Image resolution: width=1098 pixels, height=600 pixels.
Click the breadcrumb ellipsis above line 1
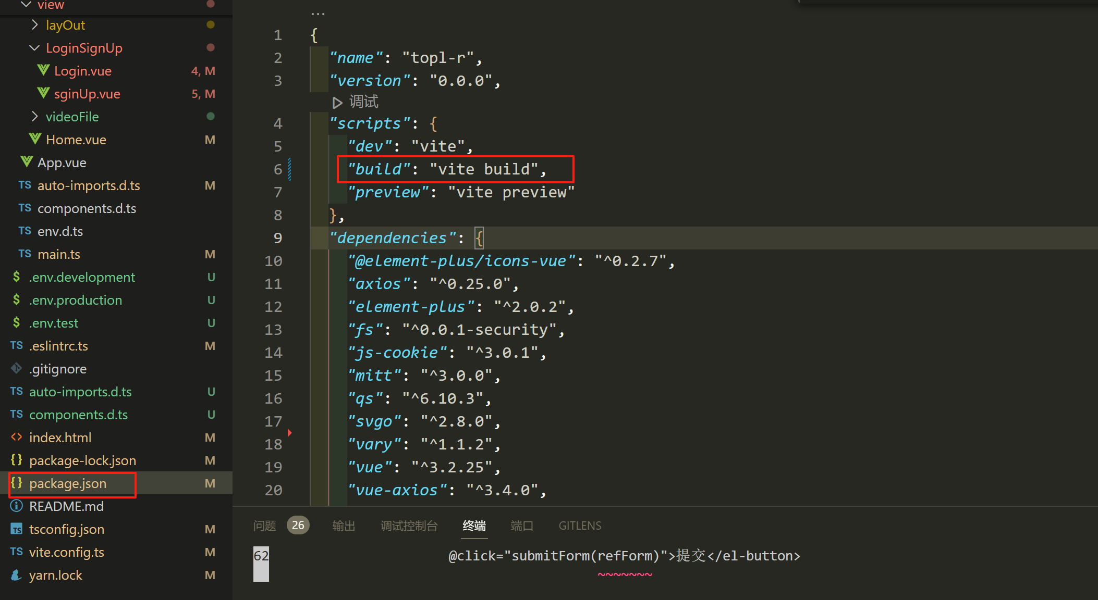(x=318, y=14)
